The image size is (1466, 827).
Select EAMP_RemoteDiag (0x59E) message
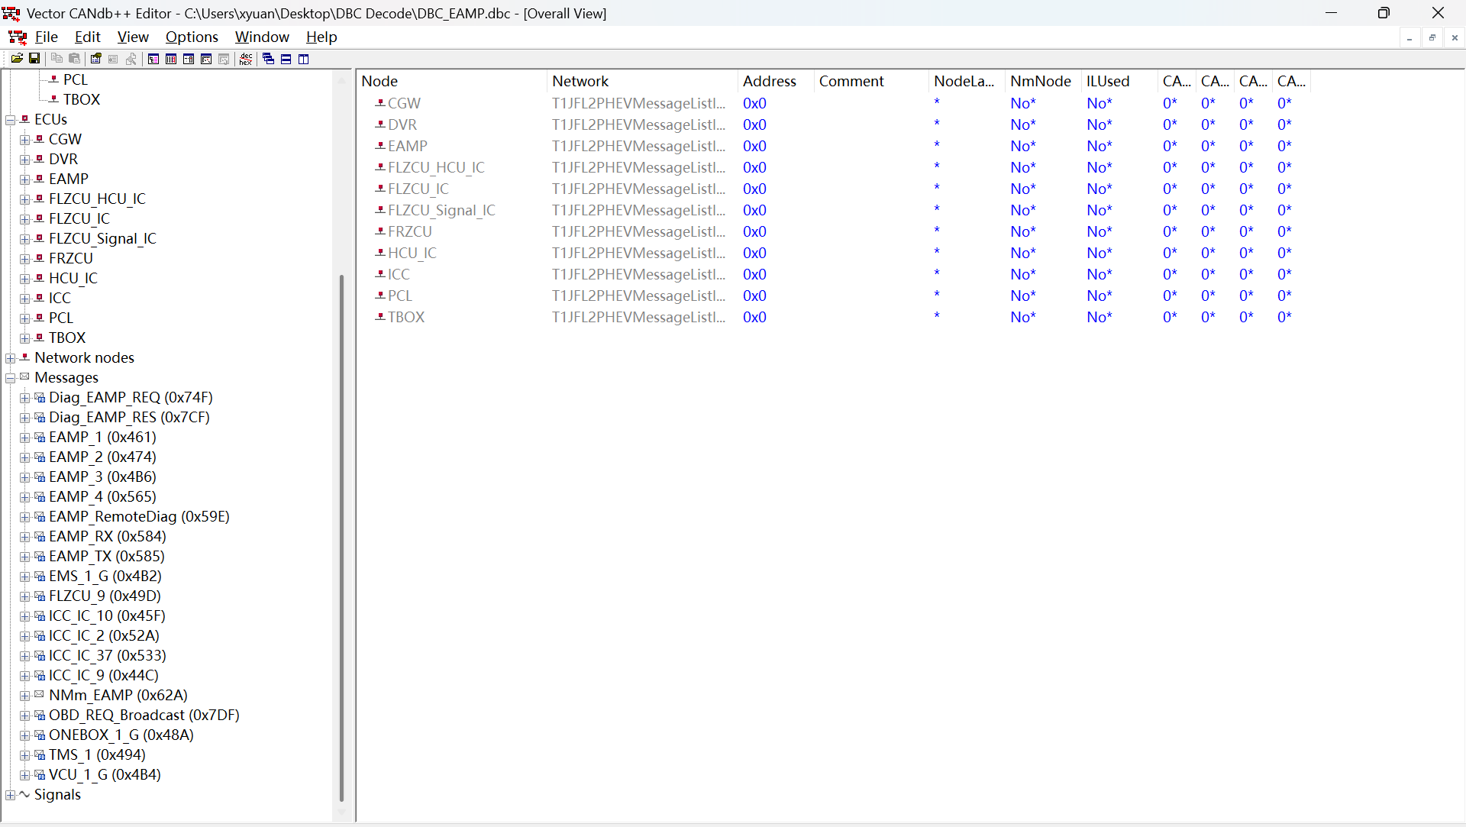pyautogui.click(x=139, y=516)
